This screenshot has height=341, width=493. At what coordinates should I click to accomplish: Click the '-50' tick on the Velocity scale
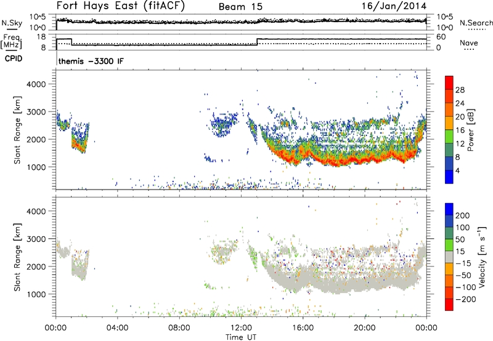463,275
